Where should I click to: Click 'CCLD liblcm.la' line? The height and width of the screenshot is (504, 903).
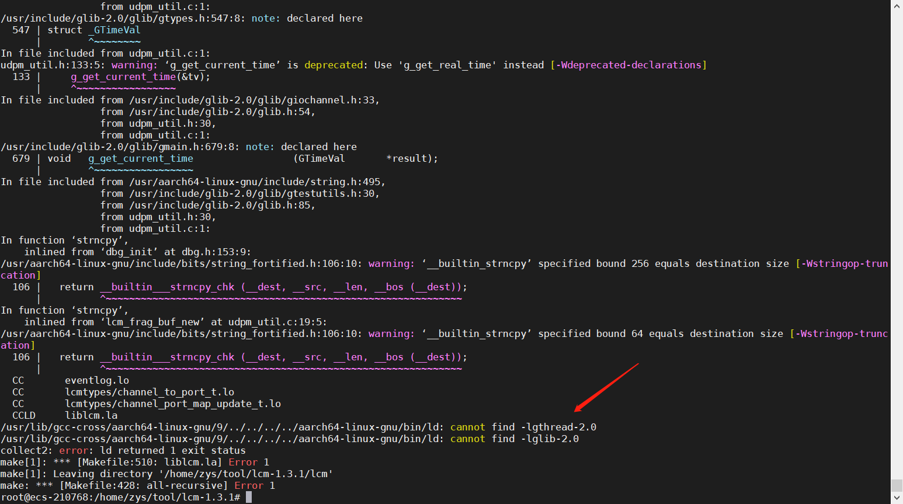(x=65, y=415)
